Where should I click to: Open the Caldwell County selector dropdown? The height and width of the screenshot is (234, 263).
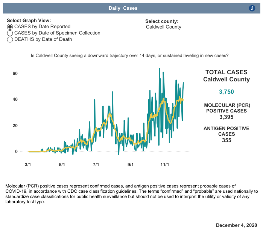coord(163,27)
